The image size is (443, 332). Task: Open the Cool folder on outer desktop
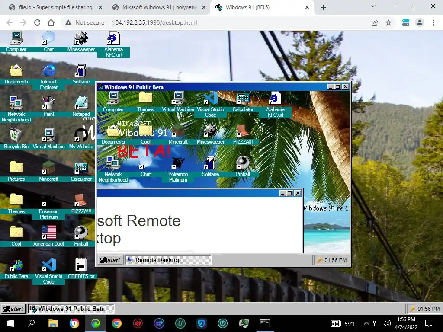16,236
